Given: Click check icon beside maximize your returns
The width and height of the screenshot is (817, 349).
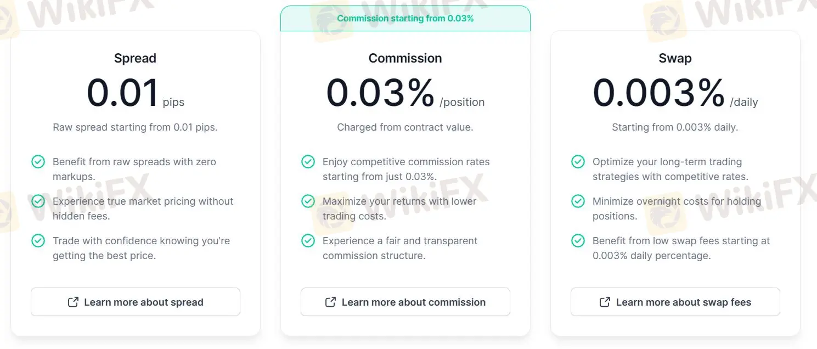Looking at the screenshot, I should (x=308, y=201).
